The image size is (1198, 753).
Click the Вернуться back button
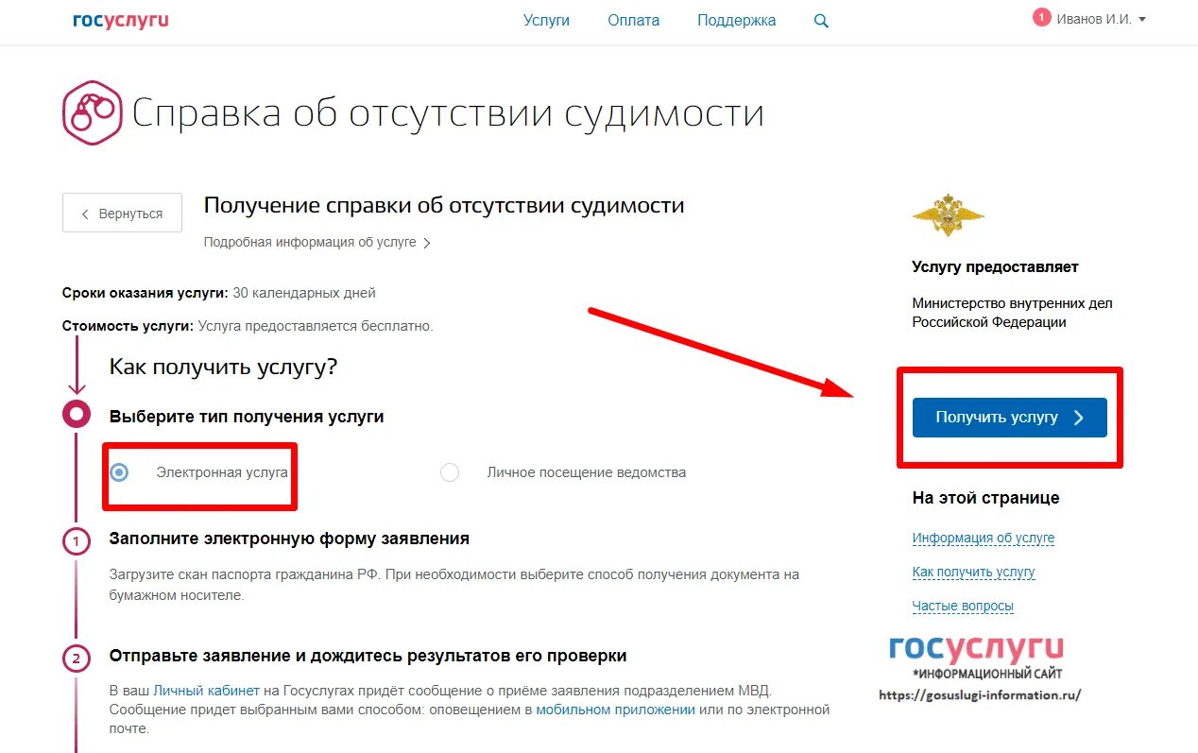click(122, 214)
